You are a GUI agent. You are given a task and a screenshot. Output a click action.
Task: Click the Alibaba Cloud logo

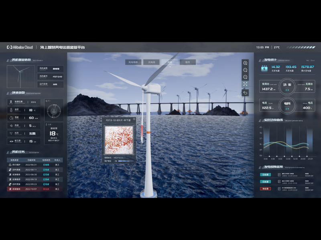[x=20, y=47]
